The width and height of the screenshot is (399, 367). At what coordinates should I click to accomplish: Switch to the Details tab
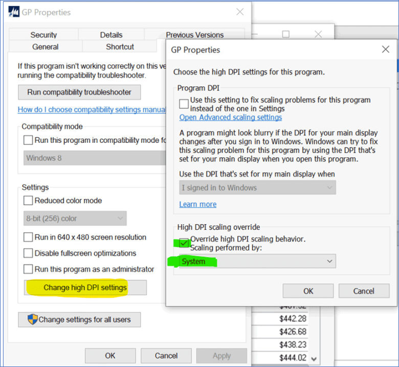pyautogui.click(x=111, y=35)
